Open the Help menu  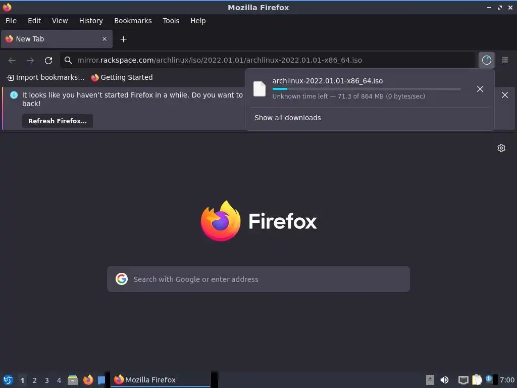tap(198, 21)
